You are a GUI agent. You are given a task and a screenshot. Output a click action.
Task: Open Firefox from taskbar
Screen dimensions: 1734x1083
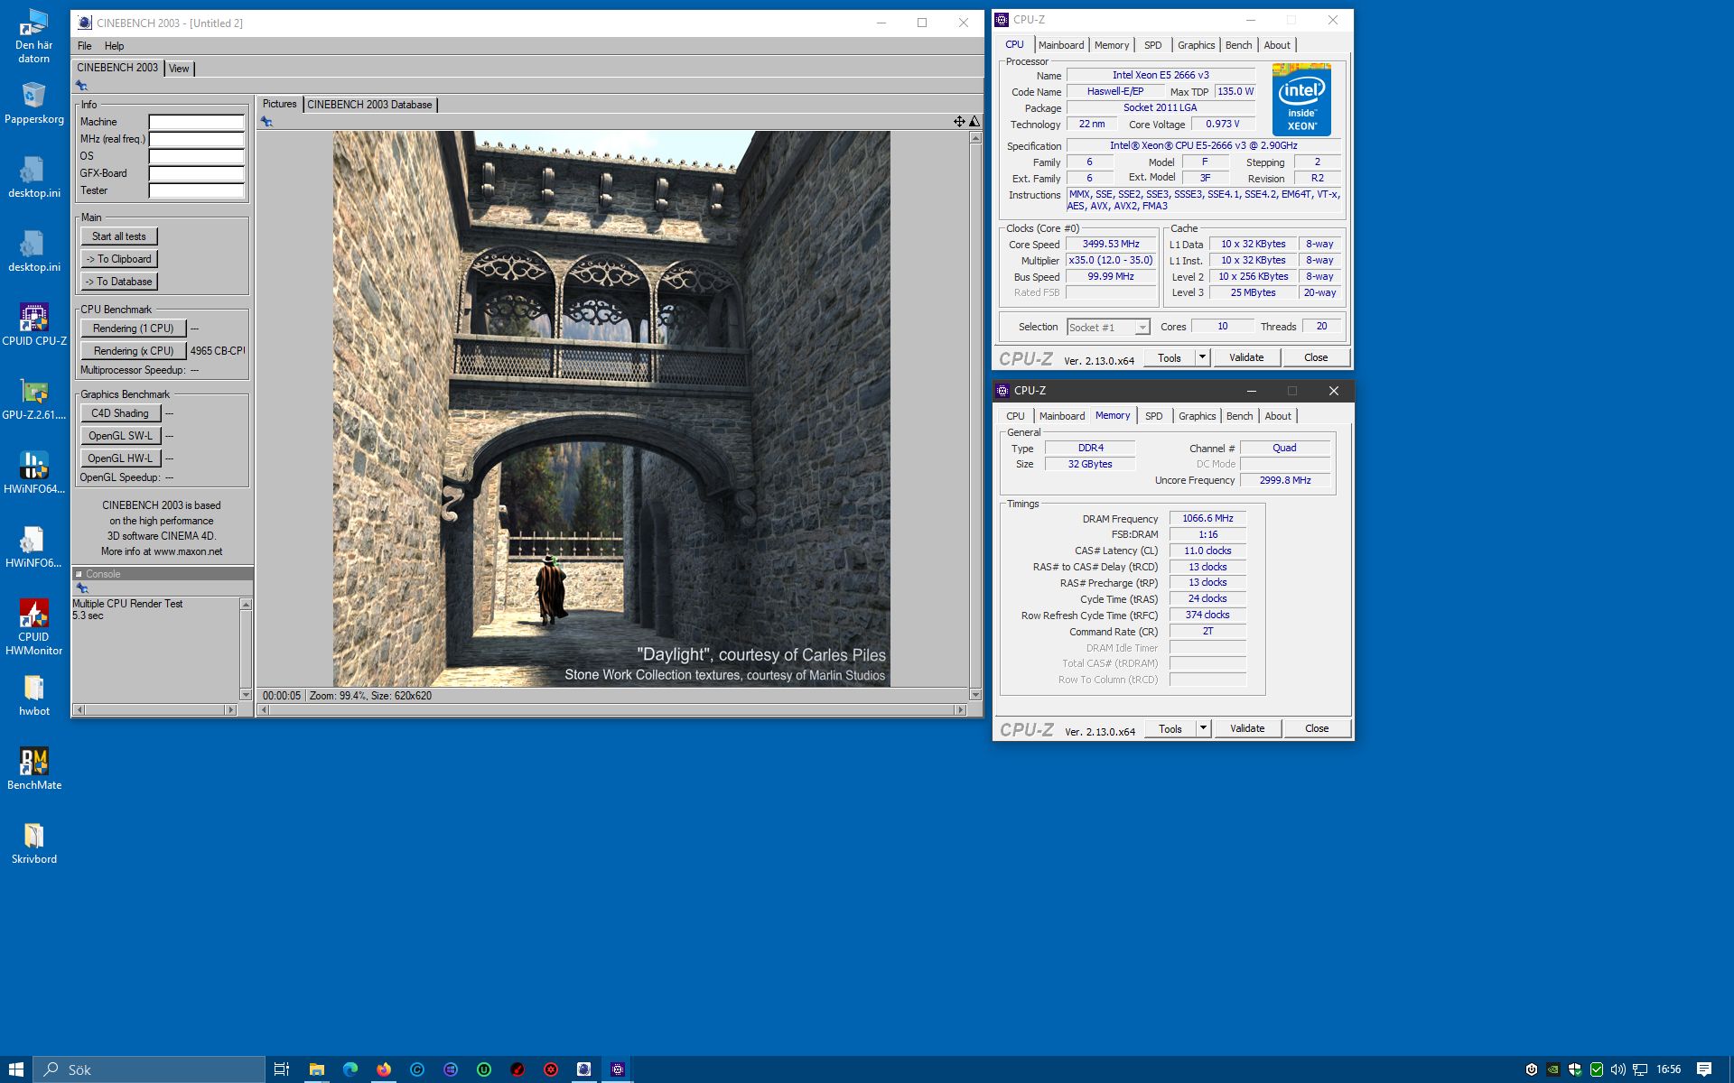(x=384, y=1069)
